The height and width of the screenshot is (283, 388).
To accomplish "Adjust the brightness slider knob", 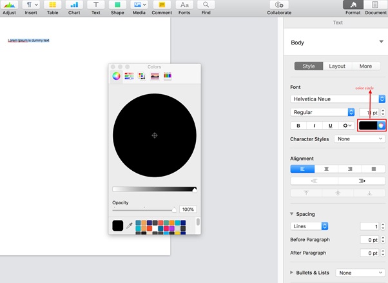I will click(195, 190).
